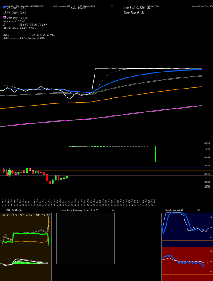Click the blue 20 Day EMA legend square
213x281 pixels.
(5, 7)
